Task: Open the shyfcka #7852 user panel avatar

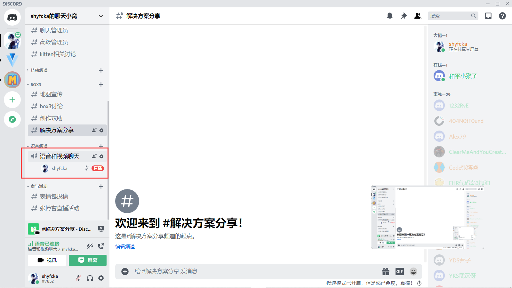Action: [34, 278]
